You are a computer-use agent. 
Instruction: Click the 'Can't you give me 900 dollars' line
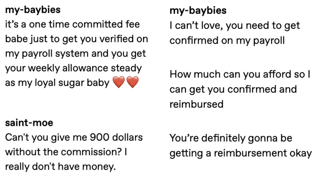(74, 137)
